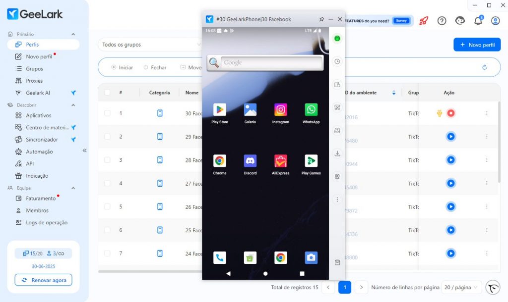
Task: Check the checkbox for row 2
Action: (x=107, y=137)
